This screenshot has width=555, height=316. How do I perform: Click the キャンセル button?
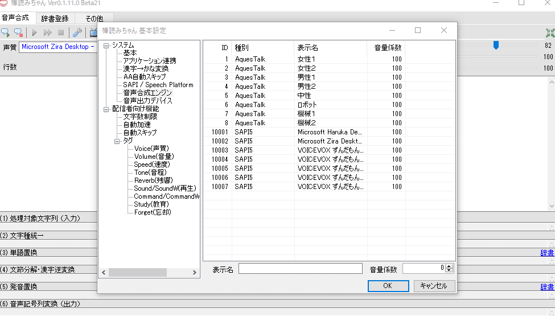[x=434, y=286]
